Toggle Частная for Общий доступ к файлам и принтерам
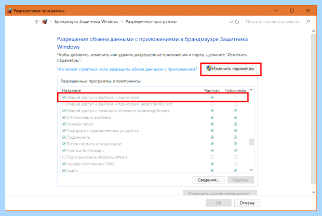Screen dimensions: 322x216 tap(212, 97)
